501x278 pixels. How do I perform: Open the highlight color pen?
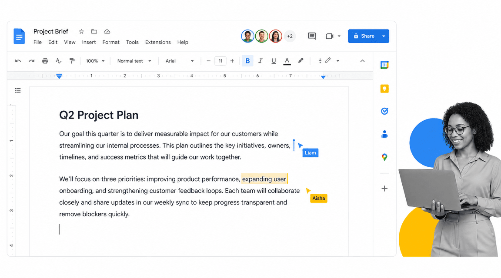[x=301, y=61]
